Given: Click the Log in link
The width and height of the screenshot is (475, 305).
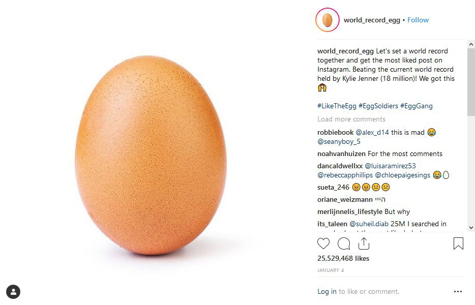Looking at the screenshot, I should coord(326,291).
